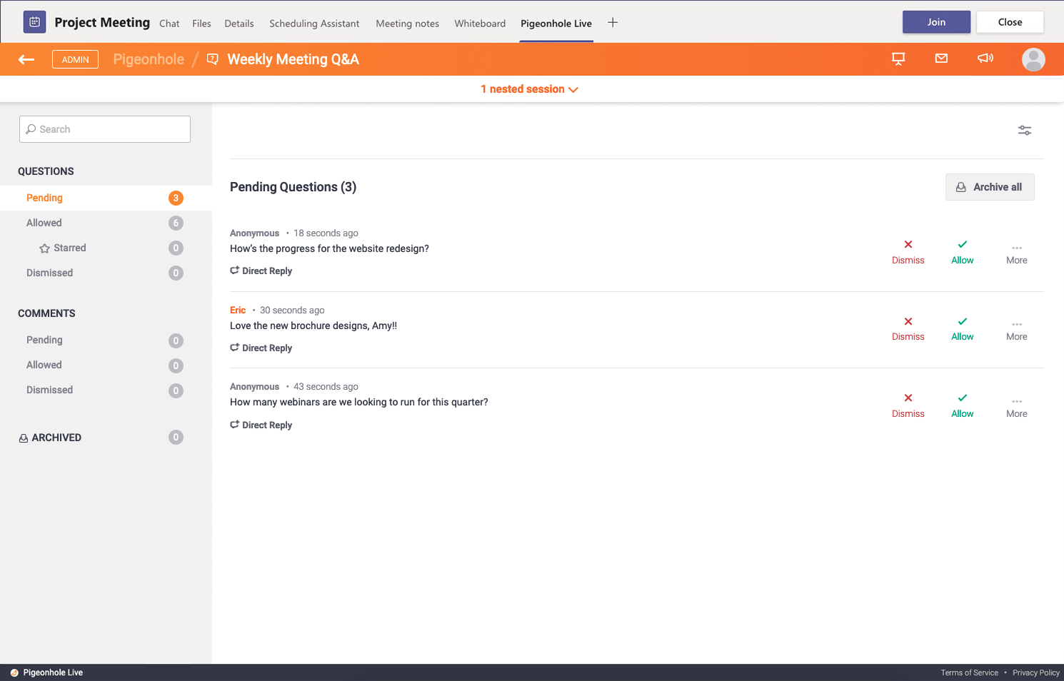This screenshot has width=1064, height=681.
Task: Open the Details tab
Action: pyautogui.click(x=239, y=24)
